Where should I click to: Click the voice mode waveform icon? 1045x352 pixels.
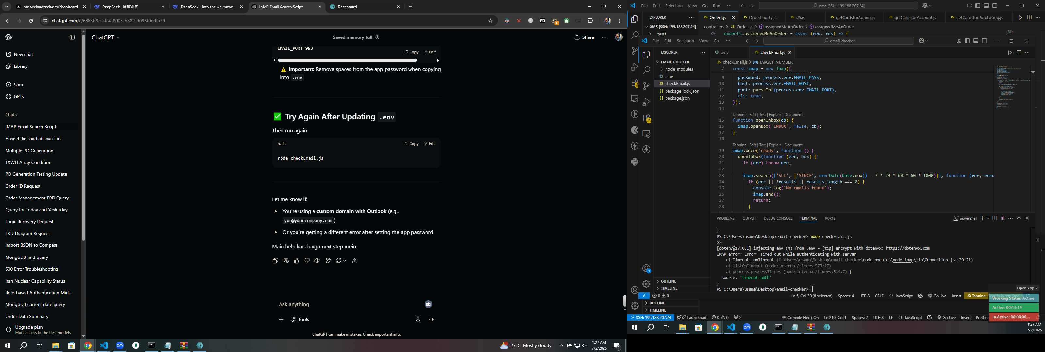pos(432,320)
